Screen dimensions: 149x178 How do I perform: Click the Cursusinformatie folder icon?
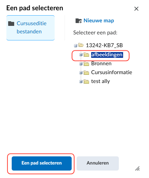86,73
